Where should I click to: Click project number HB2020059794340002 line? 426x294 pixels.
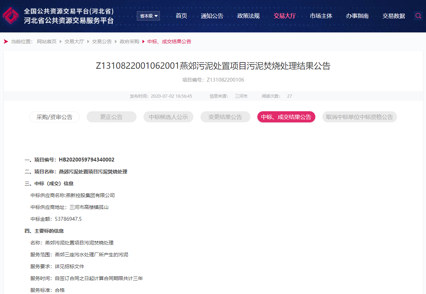(69, 160)
